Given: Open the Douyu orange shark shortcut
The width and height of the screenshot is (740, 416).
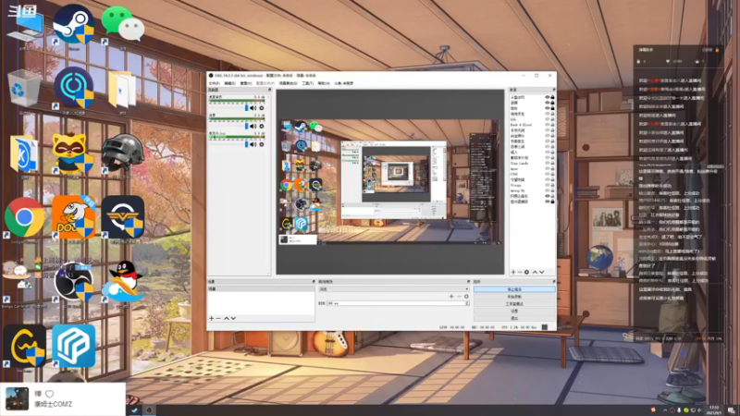Looking at the screenshot, I should (74, 219).
